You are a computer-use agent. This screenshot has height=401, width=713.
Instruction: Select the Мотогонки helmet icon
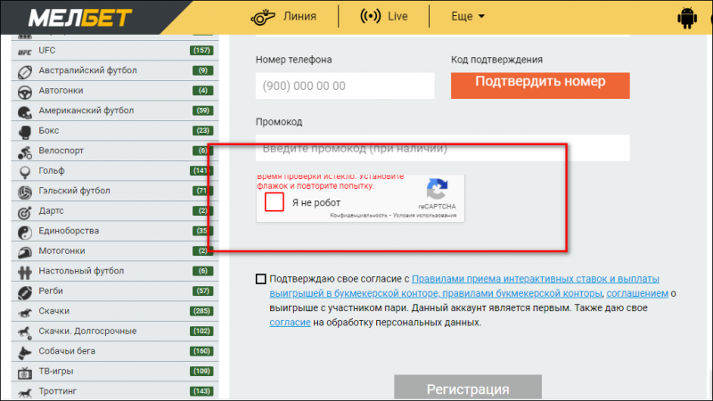click(25, 252)
